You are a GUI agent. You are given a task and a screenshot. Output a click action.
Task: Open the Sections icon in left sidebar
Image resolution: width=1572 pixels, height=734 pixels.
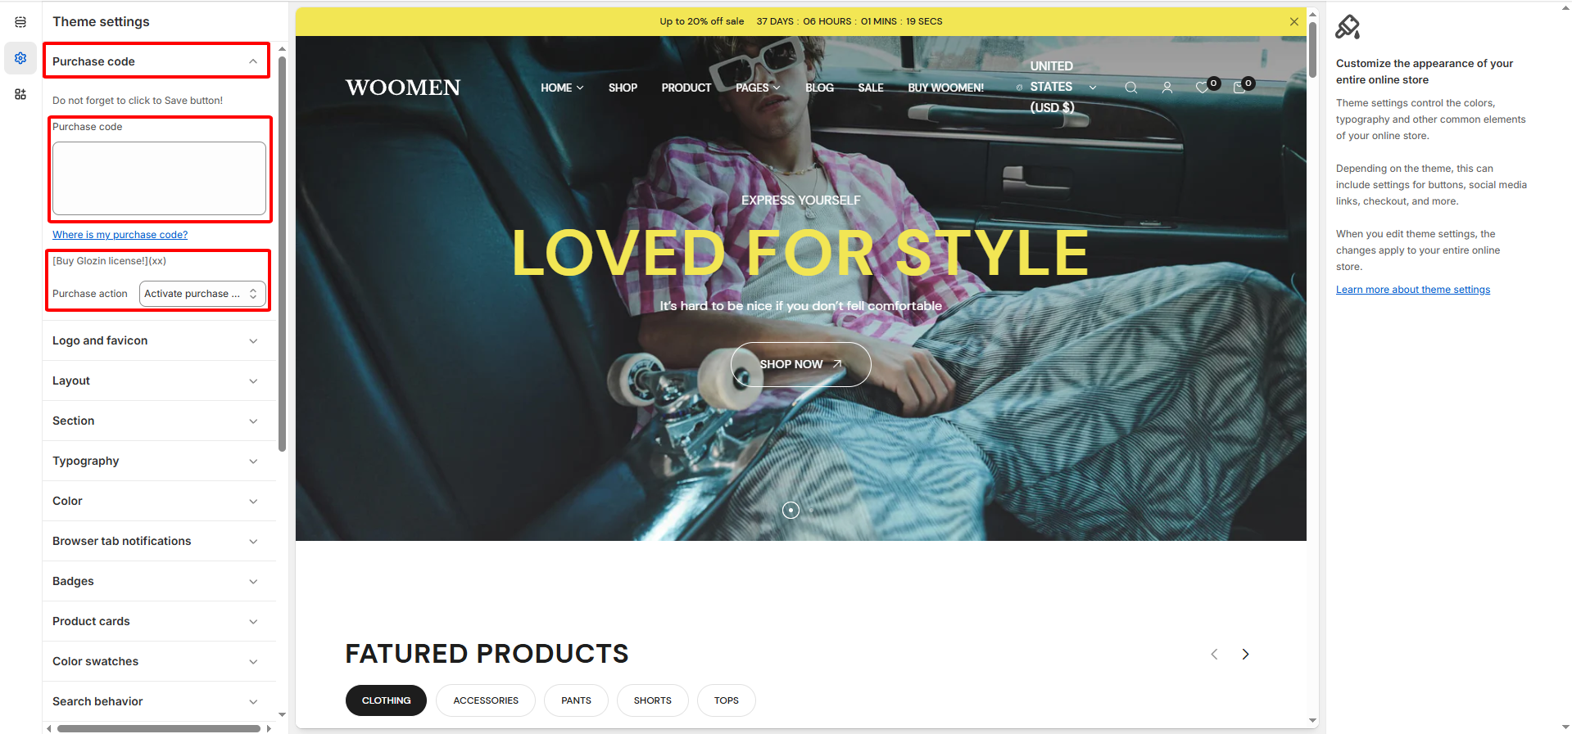click(20, 22)
